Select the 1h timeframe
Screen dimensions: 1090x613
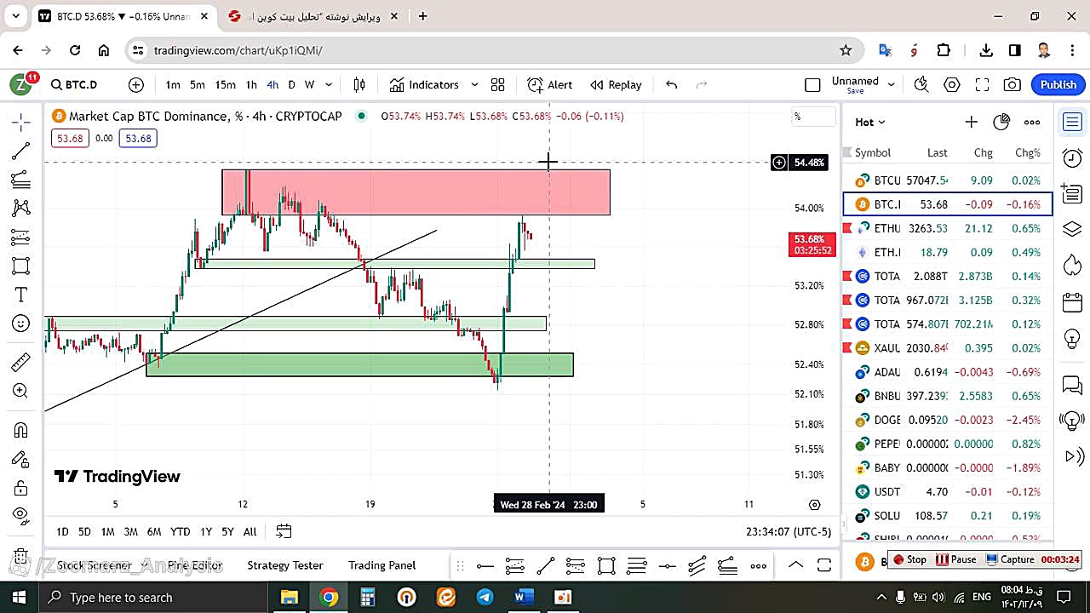251,84
